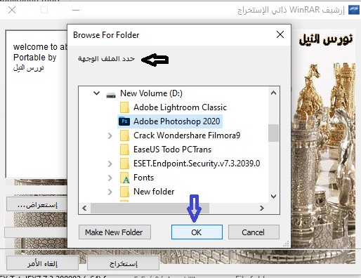Close the Browse For Folder dialog

click(x=280, y=34)
